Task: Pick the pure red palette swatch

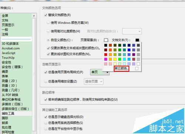Action: 106,55
